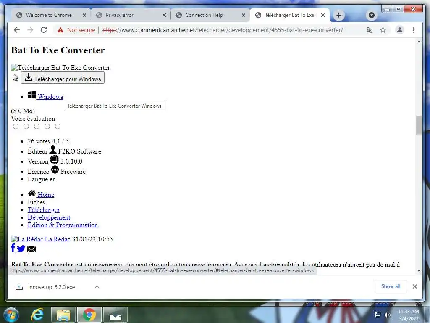This screenshot has width=430, height=323.
Task: Click the 26 votes 4,1 / 5 text
Action: [x=48, y=141]
